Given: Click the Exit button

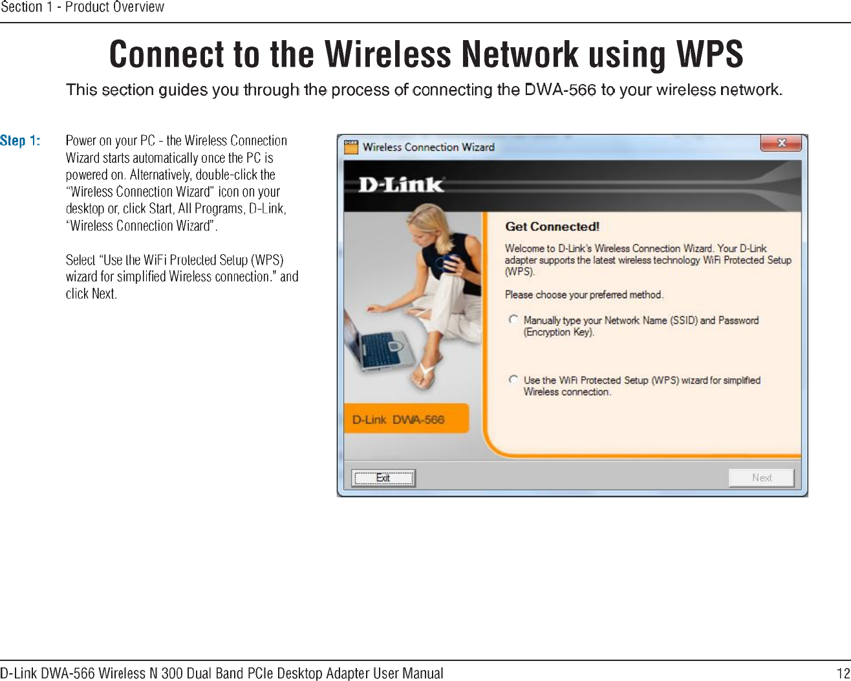Looking at the screenshot, I should 383,478.
